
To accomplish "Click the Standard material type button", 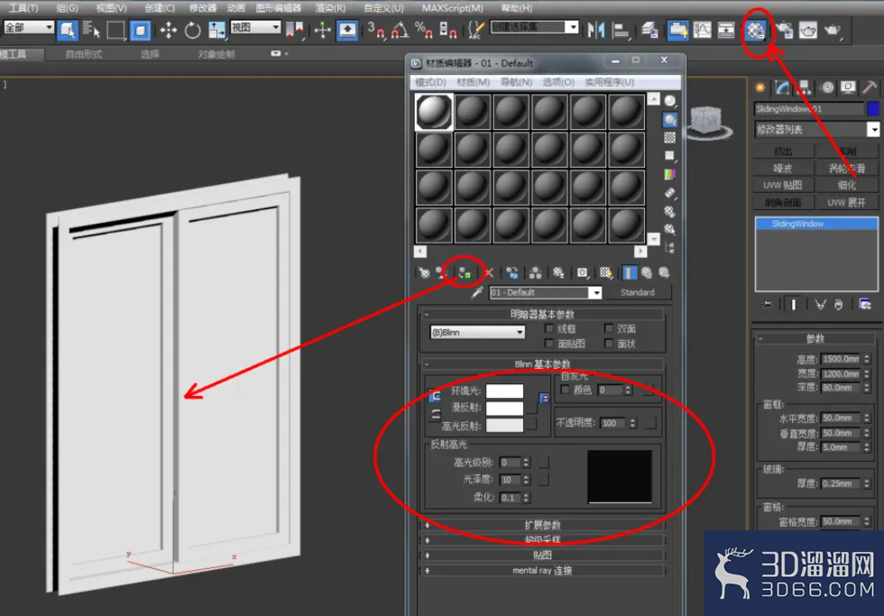I will (x=638, y=292).
